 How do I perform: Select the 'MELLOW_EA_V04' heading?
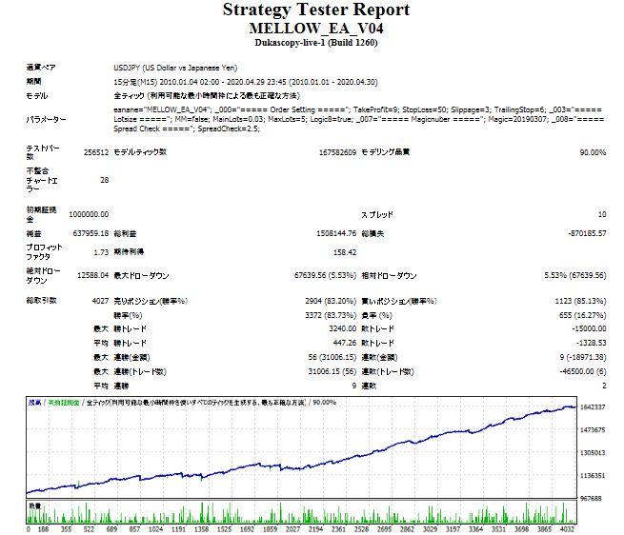click(x=316, y=29)
